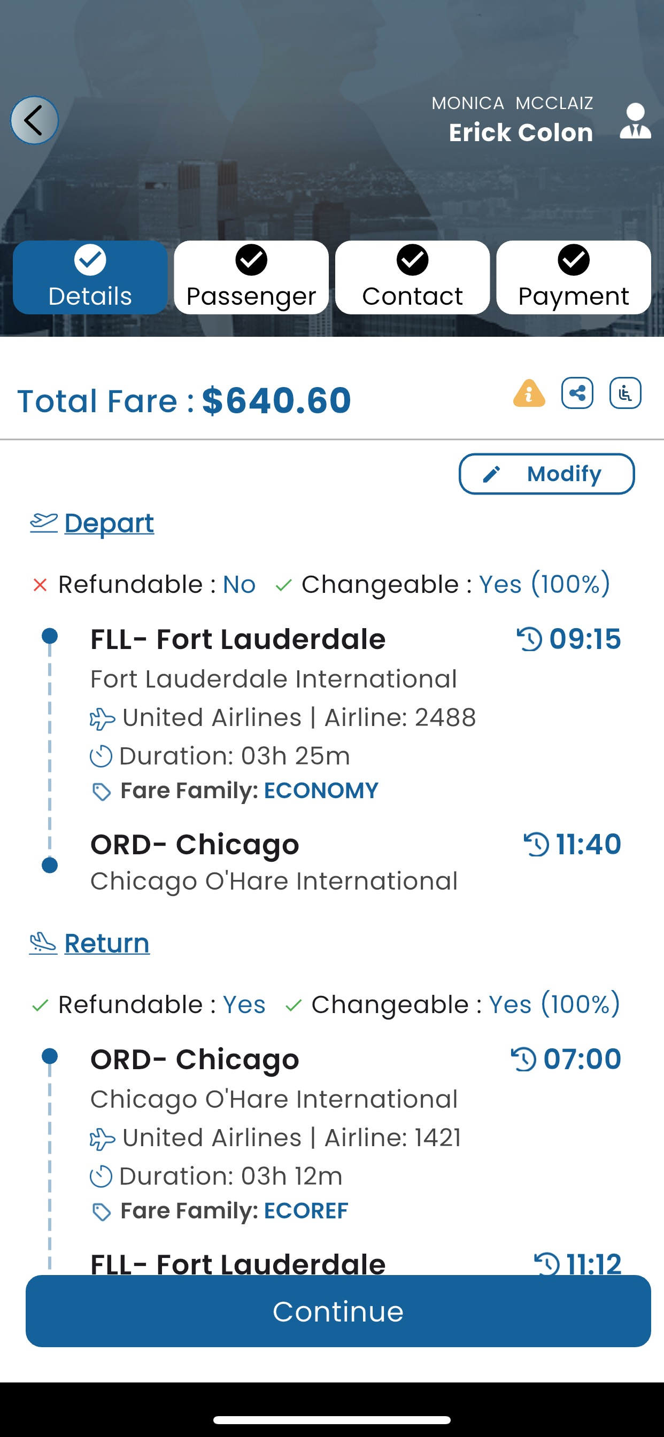Tap the fare tag icon beside ECONOMY
664x1437 pixels.
click(x=102, y=792)
